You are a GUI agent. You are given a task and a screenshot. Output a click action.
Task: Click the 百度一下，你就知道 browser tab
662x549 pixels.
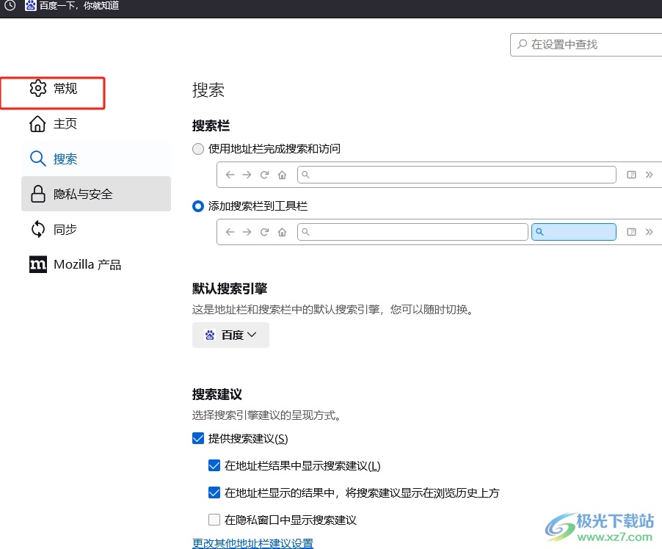pos(72,5)
